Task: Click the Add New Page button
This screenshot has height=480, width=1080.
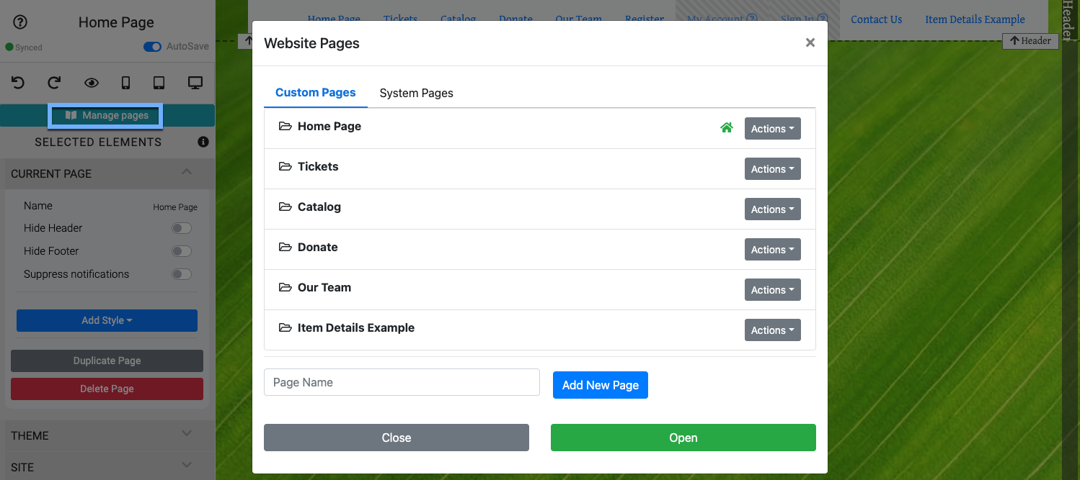Action: click(600, 385)
